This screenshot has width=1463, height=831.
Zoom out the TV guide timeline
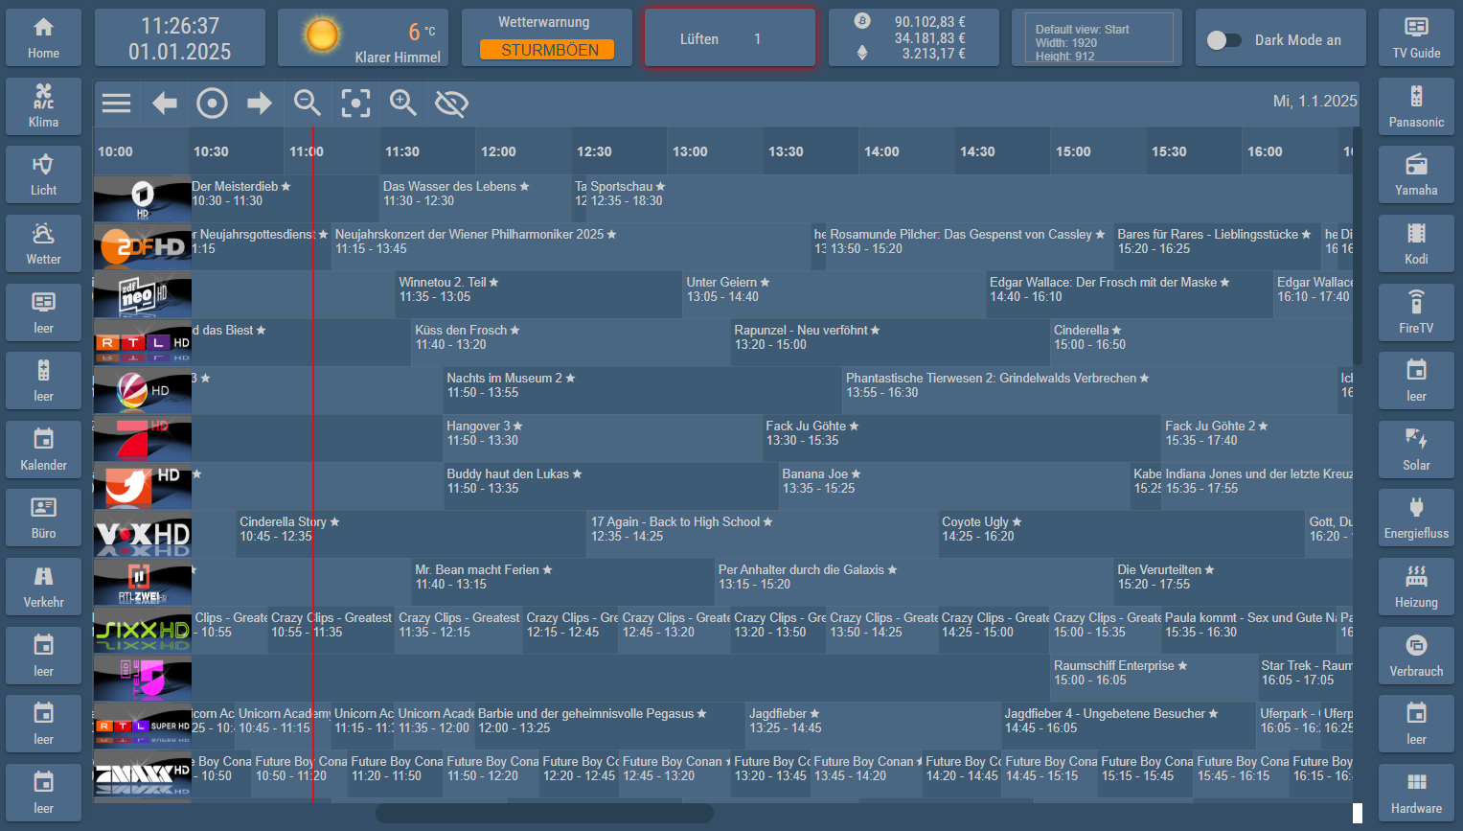pos(308,103)
